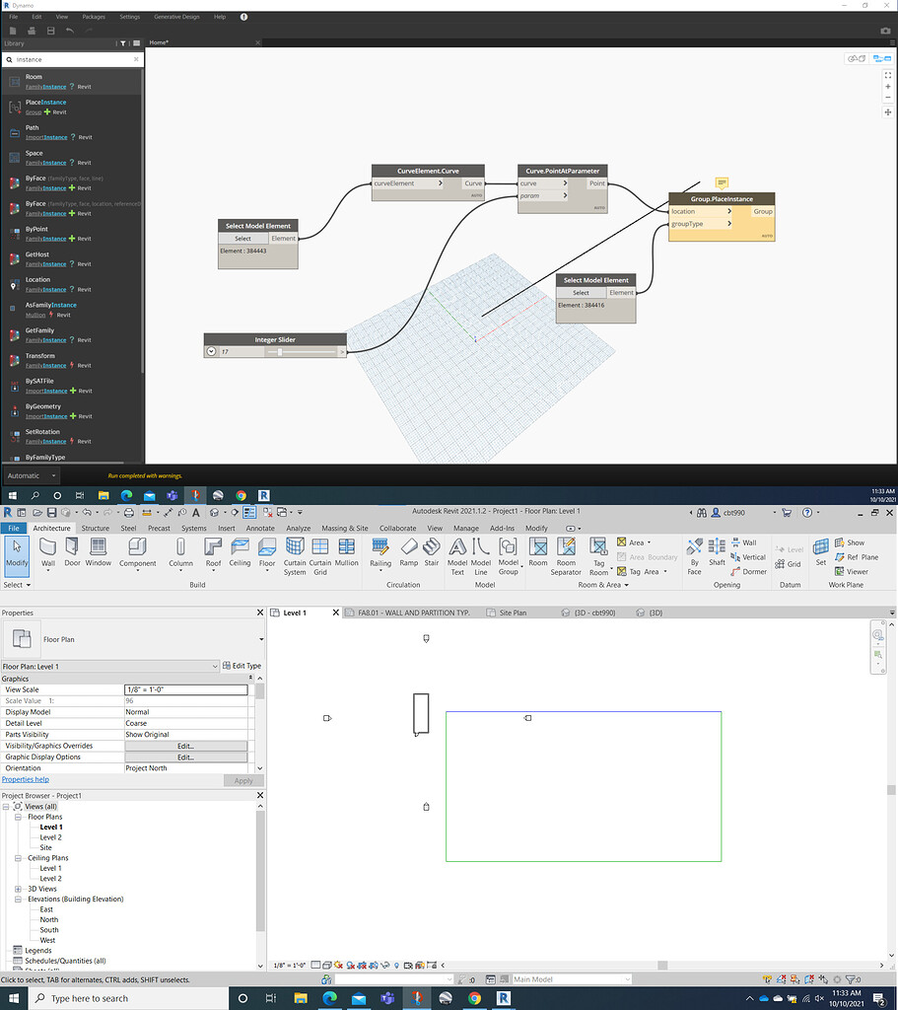Open the Packages menu in Dynamo
Image resolution: width=898 pixels, height=1010 pixels.
click(93, 16)
